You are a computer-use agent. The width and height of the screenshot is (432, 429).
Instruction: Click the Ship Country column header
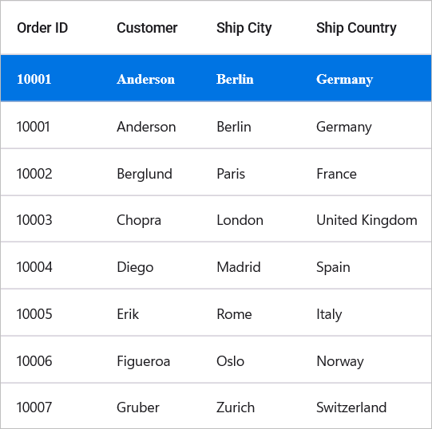[x=356, y=29]
